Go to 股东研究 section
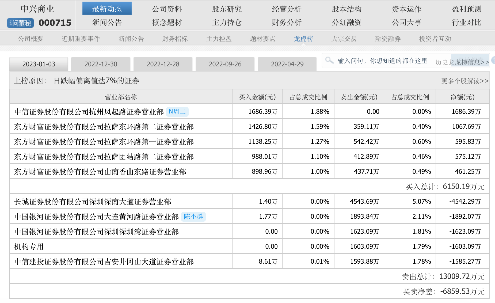The width and height of the screenshot is (495, 303). (x=227, y=9)
